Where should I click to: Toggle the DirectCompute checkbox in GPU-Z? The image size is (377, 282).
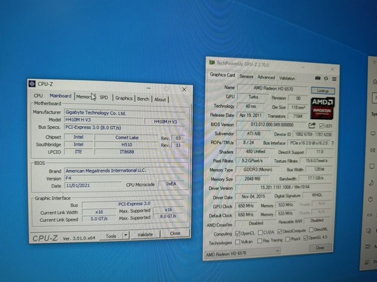tap(279, 231)
